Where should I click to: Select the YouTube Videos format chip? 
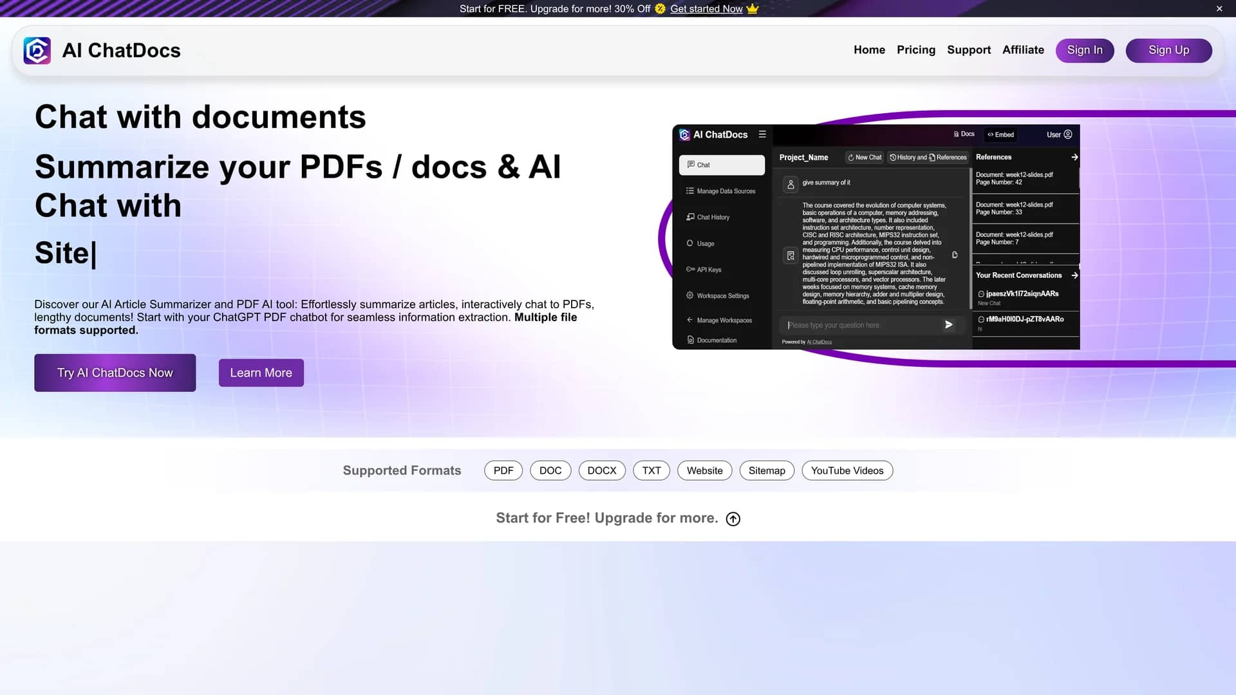847,470
